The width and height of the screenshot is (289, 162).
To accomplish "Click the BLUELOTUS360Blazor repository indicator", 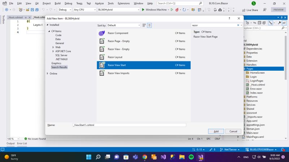I will (261, 149).
